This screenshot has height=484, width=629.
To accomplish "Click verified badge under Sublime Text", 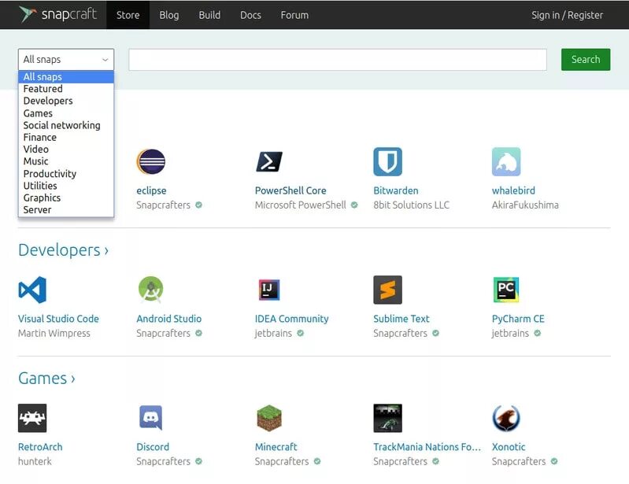I will (435, 333).
